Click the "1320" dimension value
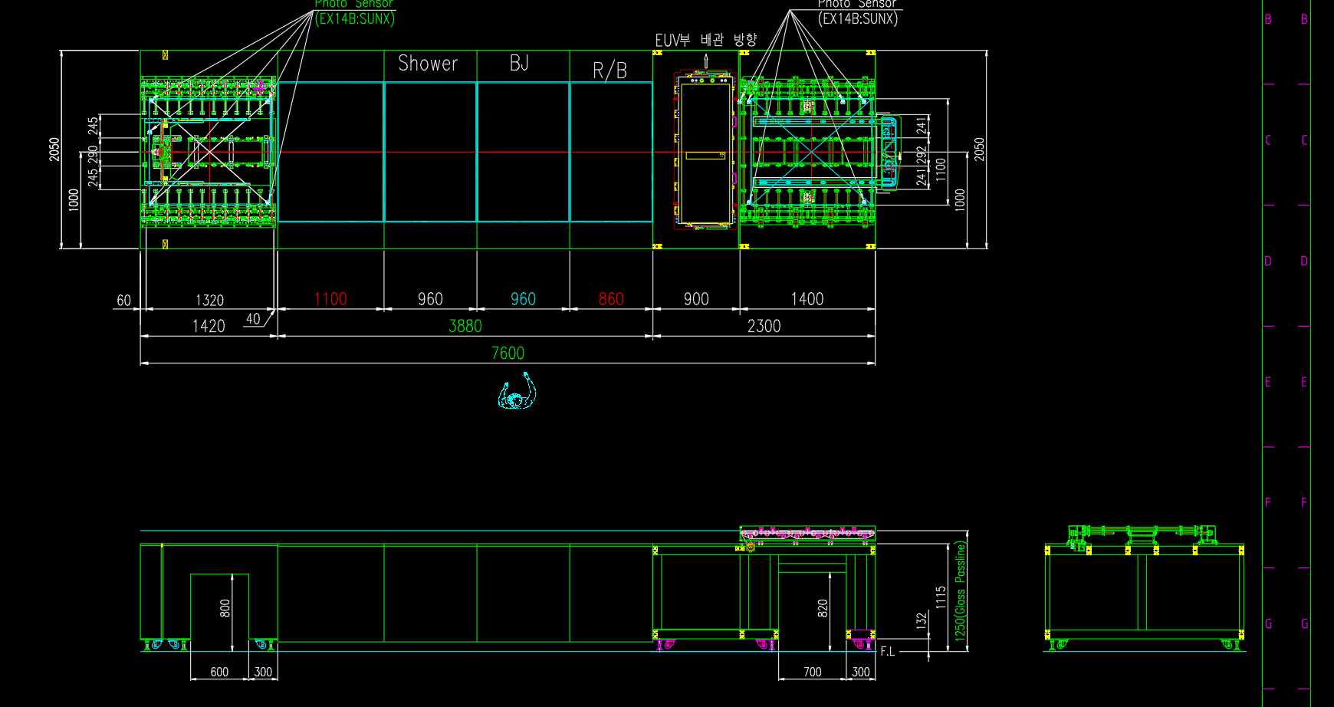This screenshot has width=1334, height=707. coord(210,301)
